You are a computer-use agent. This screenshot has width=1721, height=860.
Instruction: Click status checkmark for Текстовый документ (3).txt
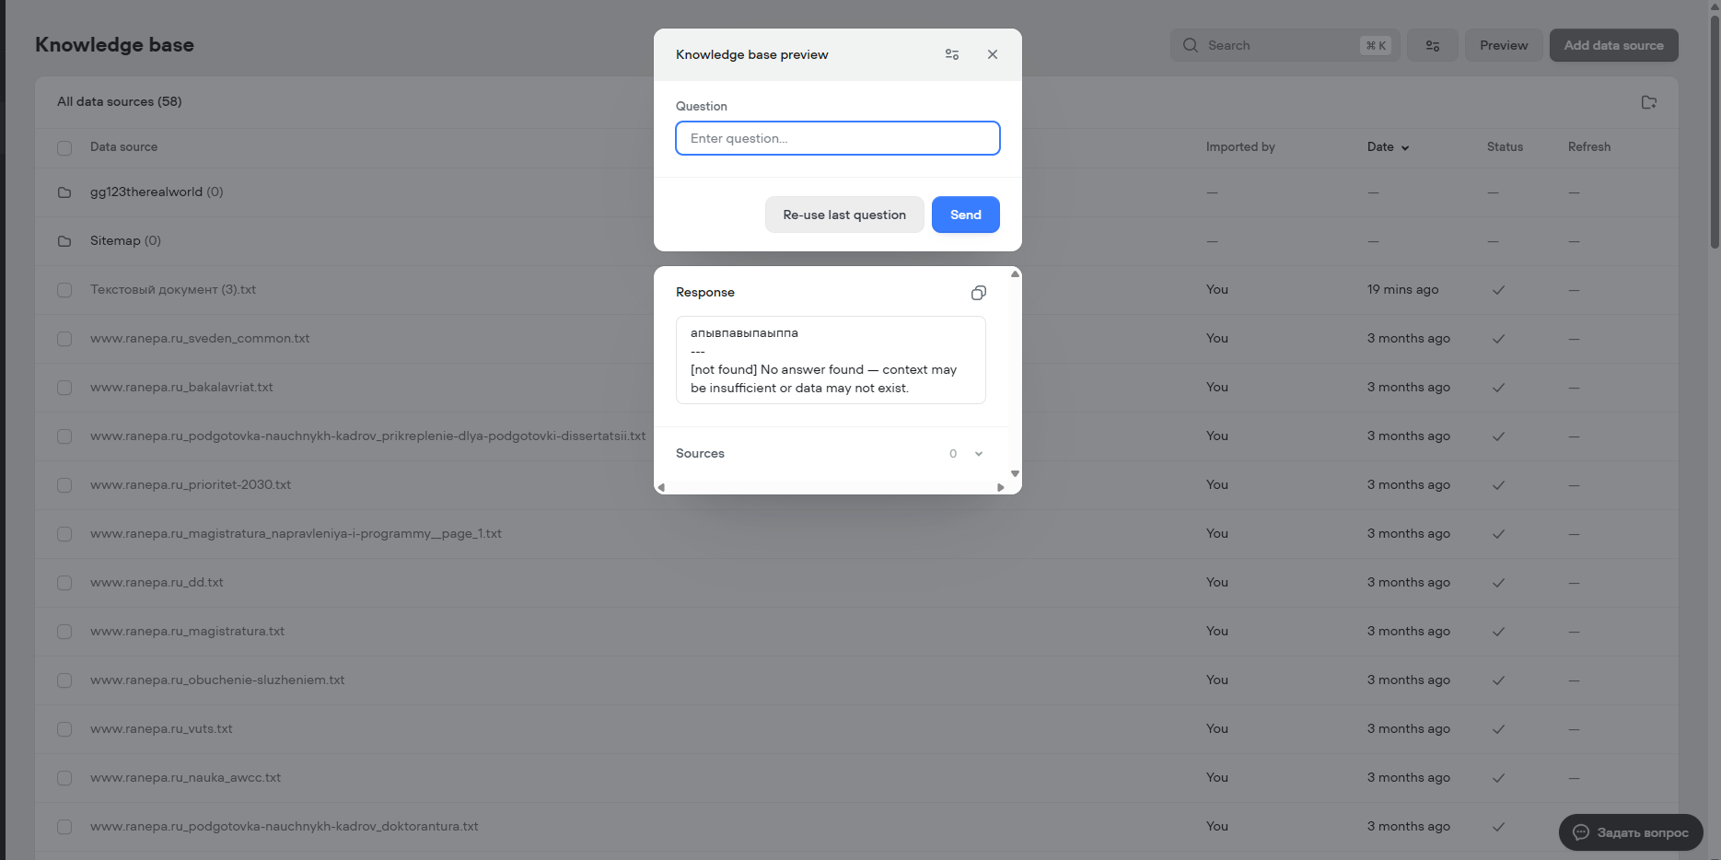[1498, 290]
